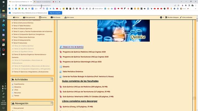This screenshot has width=198, height=111.
Task: Open Firefox from the taskbar
Action: 3,40
